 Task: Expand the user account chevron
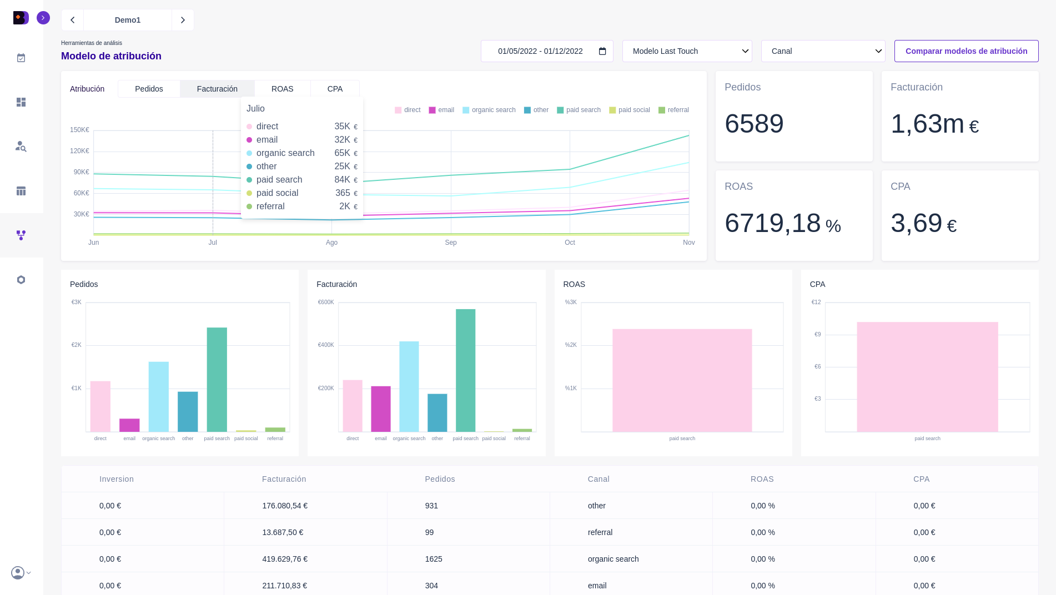29,573
